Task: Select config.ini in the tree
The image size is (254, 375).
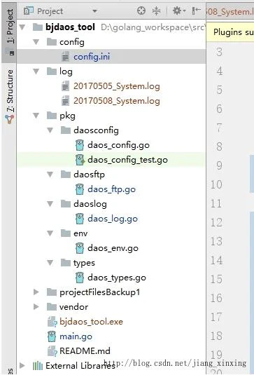Action: pos(92,57)
